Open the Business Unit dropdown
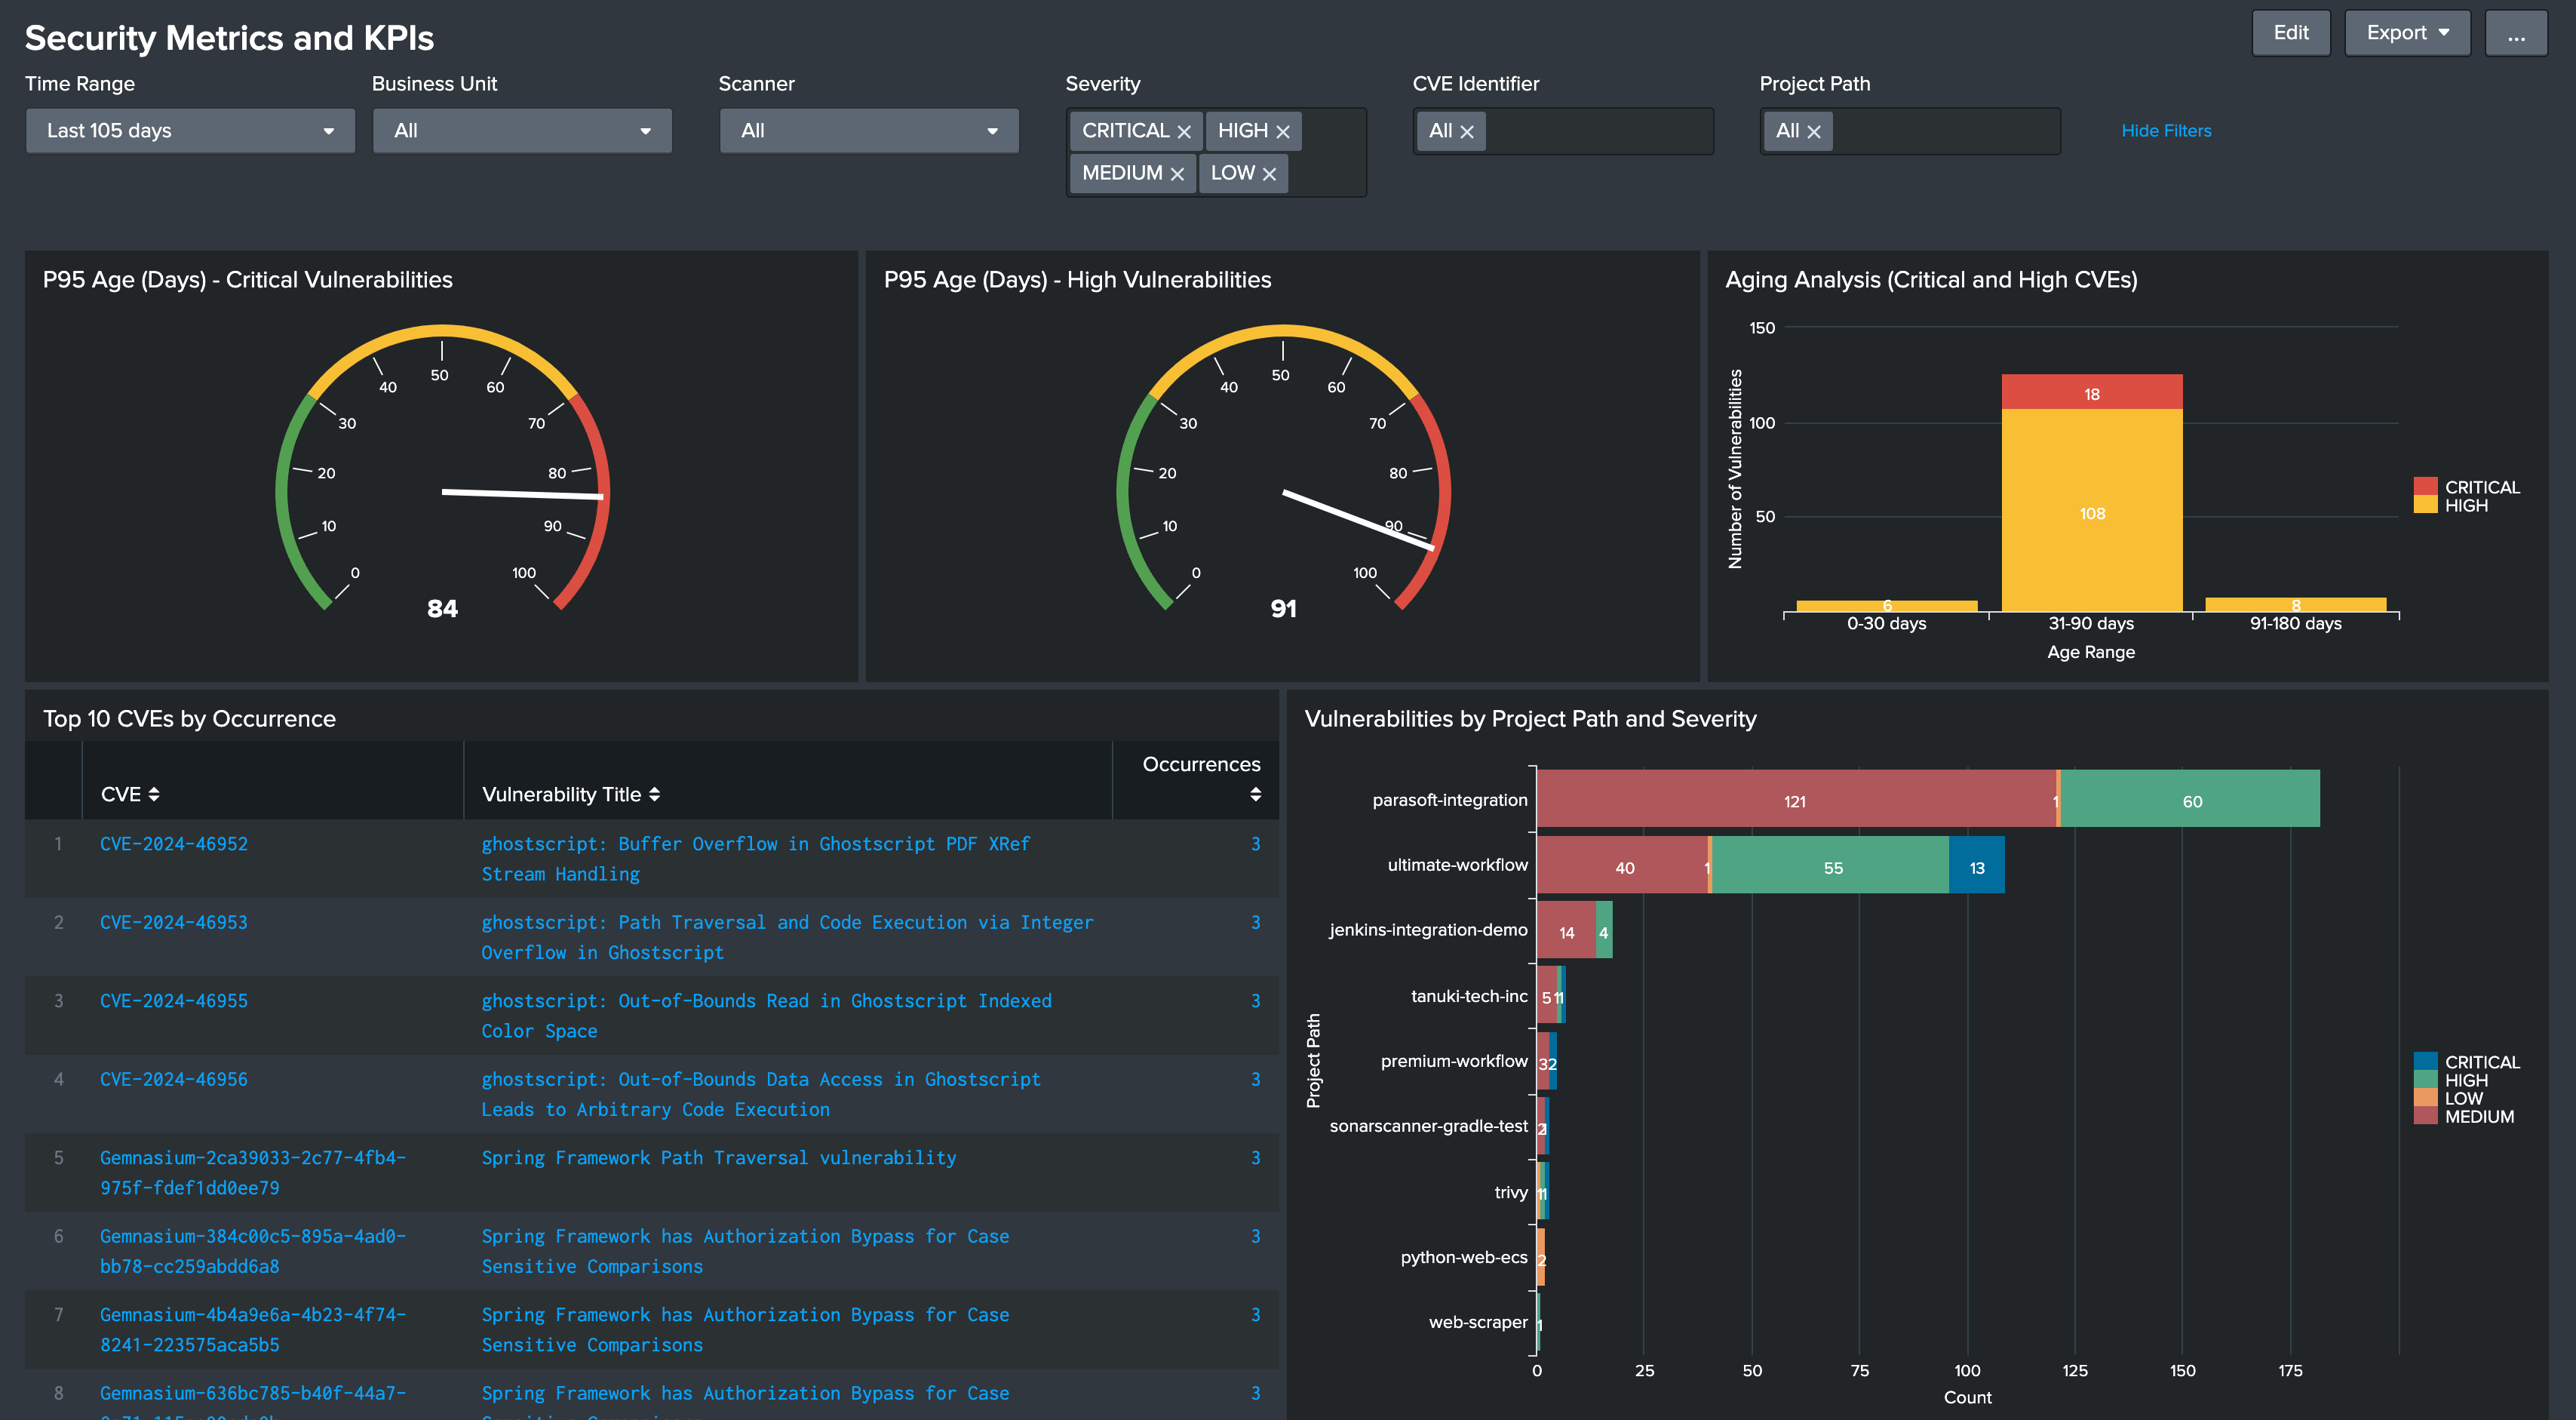Image resolution: width=2576 pixels, height=1420 pixels. coord(521,130)
